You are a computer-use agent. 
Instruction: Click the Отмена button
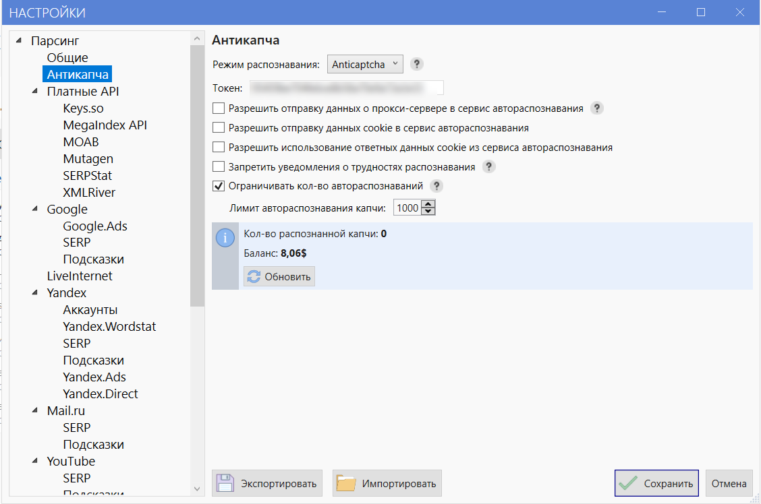coord(729,483)
